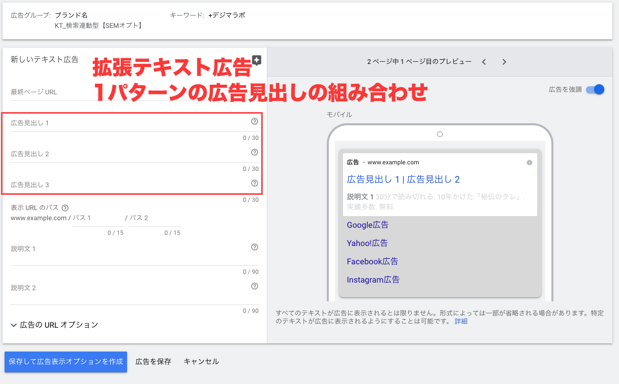Focus the パス 1 input field
Image resolution: width=619 pixels, height=384 pixels.
[x=98, y=219]
